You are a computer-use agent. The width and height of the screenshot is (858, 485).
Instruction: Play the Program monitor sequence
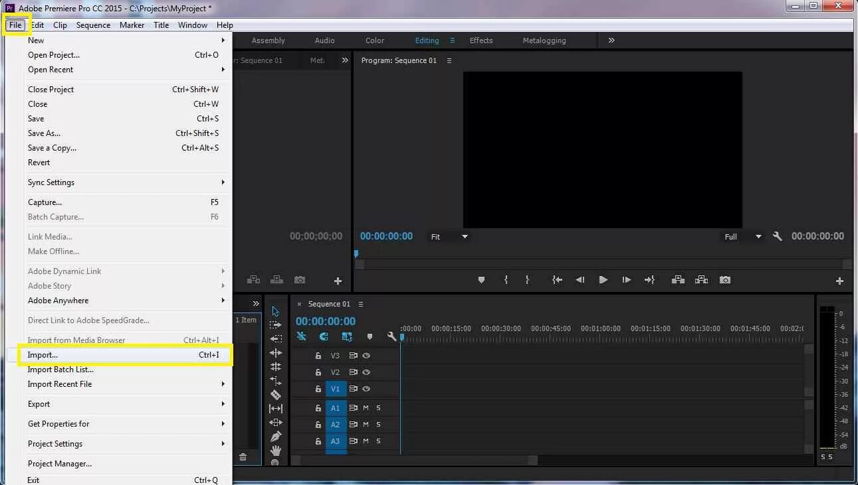[603, 280]
